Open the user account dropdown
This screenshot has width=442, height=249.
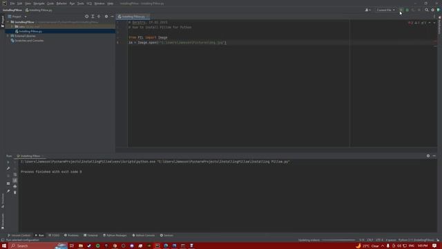[367, 10]
